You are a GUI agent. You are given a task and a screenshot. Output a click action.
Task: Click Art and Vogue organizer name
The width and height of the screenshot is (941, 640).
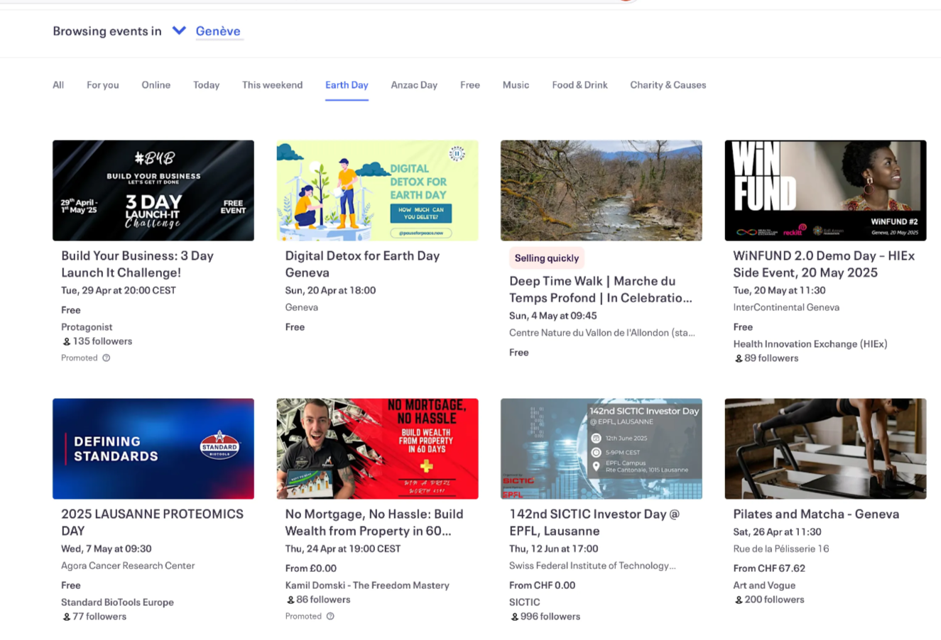click(x=764, y=585)
